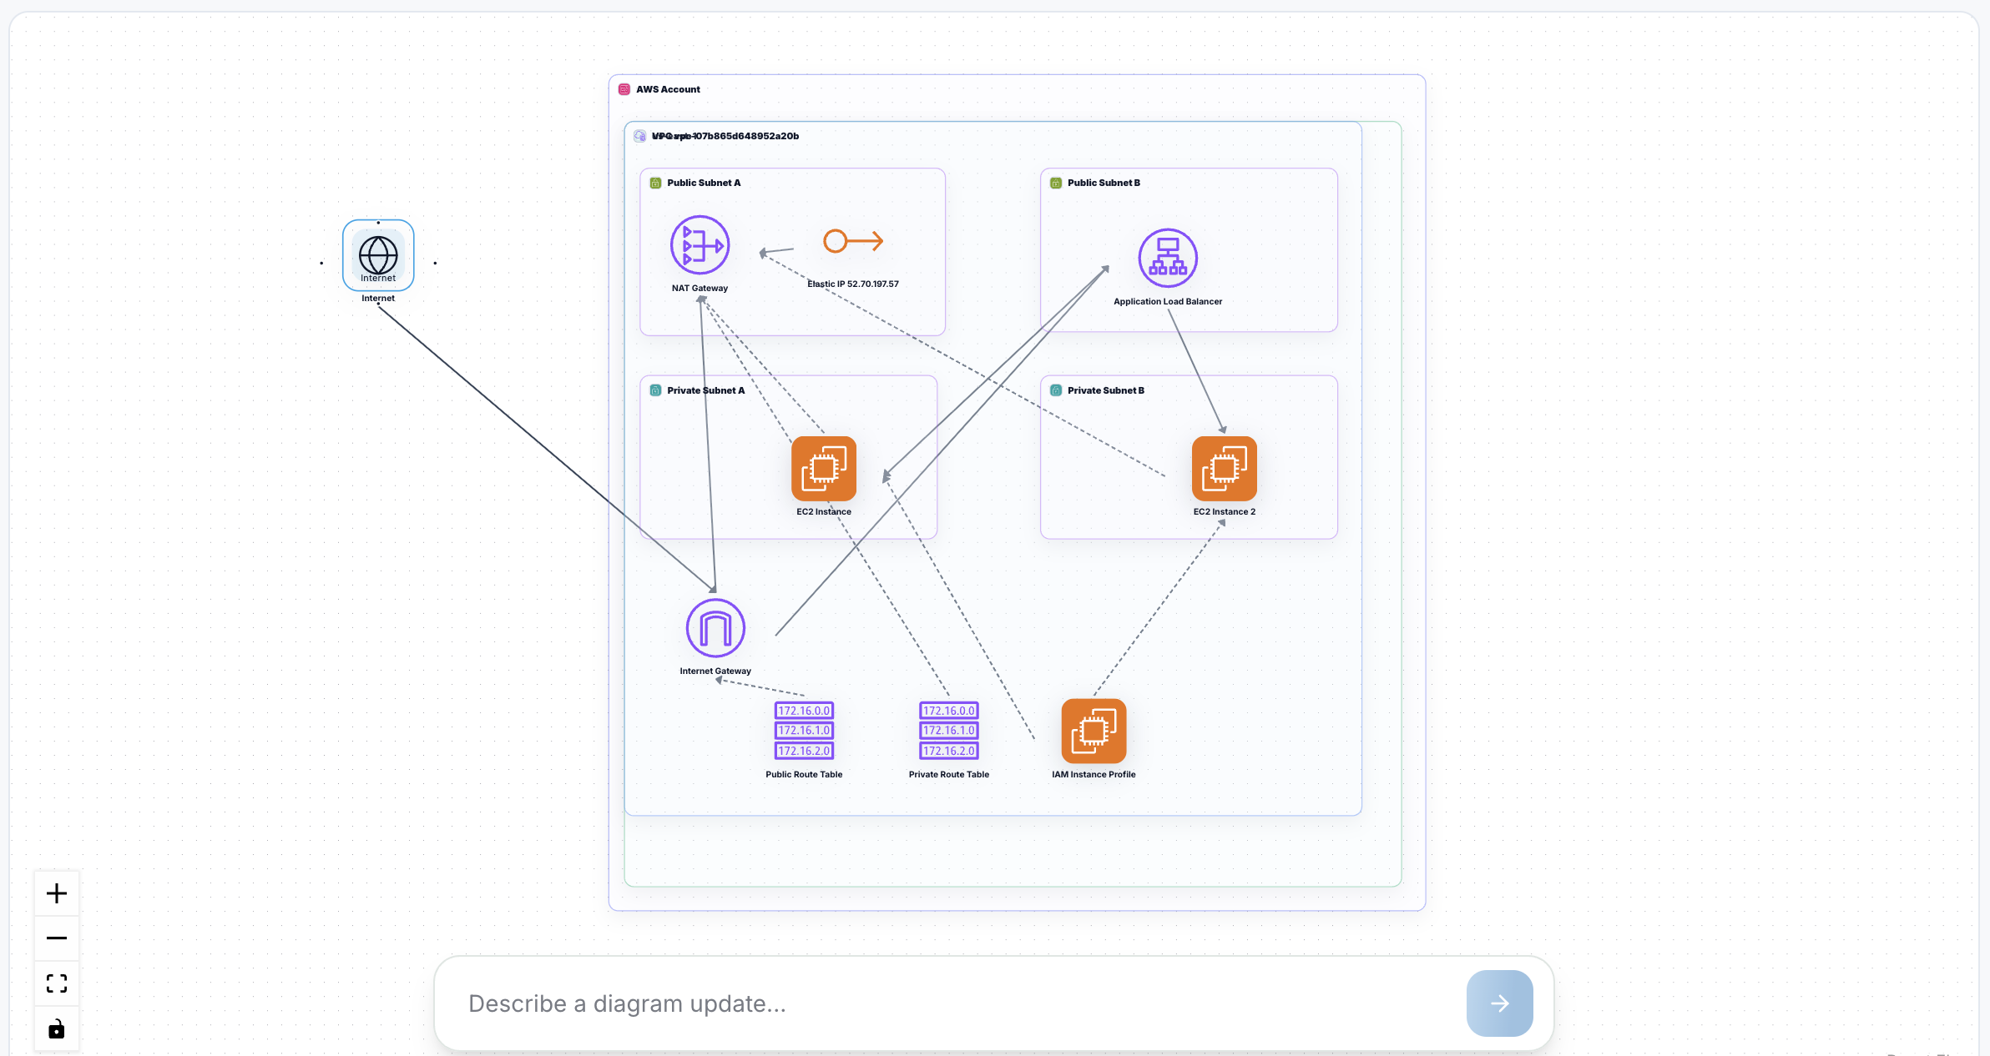
Task: Click the Internet Gateway icon
Action: click(715, 628)
